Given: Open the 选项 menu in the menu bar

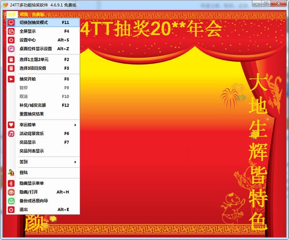Looking at the screenshot, I should click(x=12, y=14).
